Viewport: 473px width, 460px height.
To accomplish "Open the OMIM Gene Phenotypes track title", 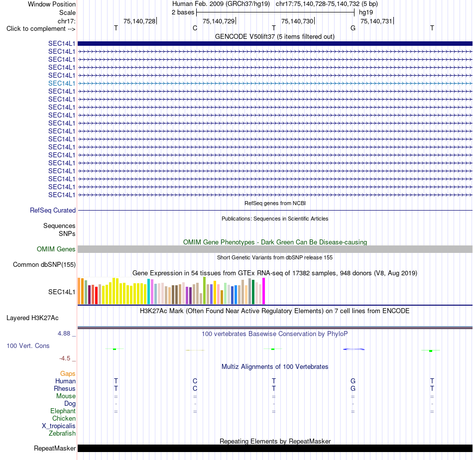I will click(x=275, y=242).
